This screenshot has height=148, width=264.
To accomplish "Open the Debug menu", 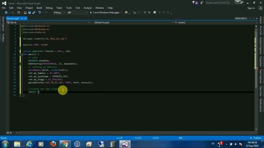I will pyautogui.click(x=49, y=8).
